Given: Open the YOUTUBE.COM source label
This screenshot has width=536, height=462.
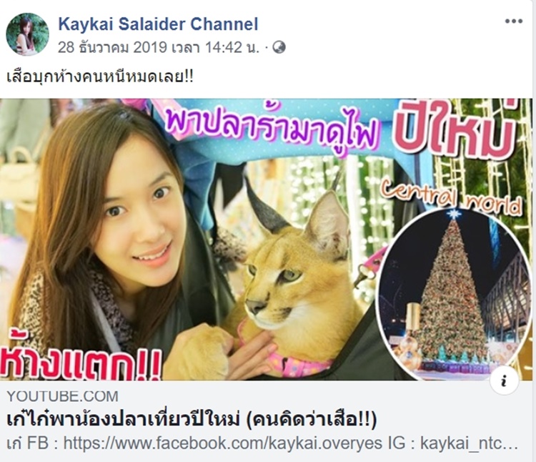Looking at the screenshot, I should tap(63, 396).
